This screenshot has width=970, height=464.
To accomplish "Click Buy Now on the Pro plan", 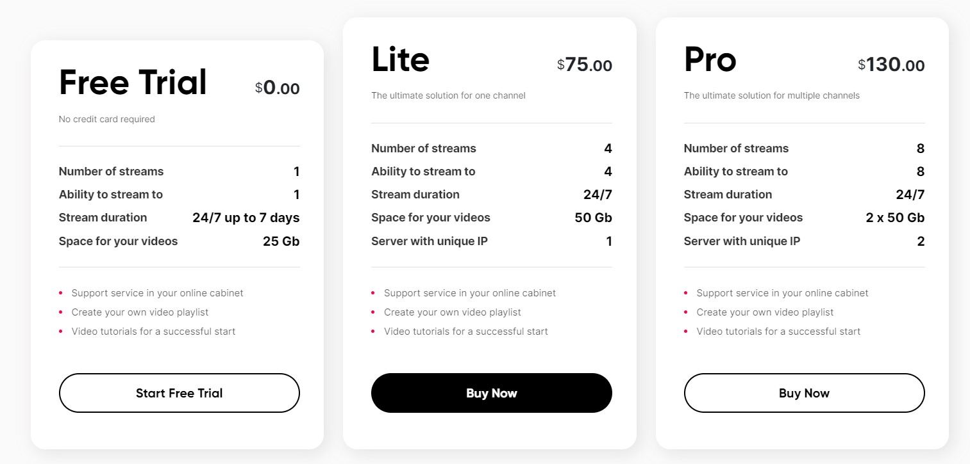I will point(804,393).
